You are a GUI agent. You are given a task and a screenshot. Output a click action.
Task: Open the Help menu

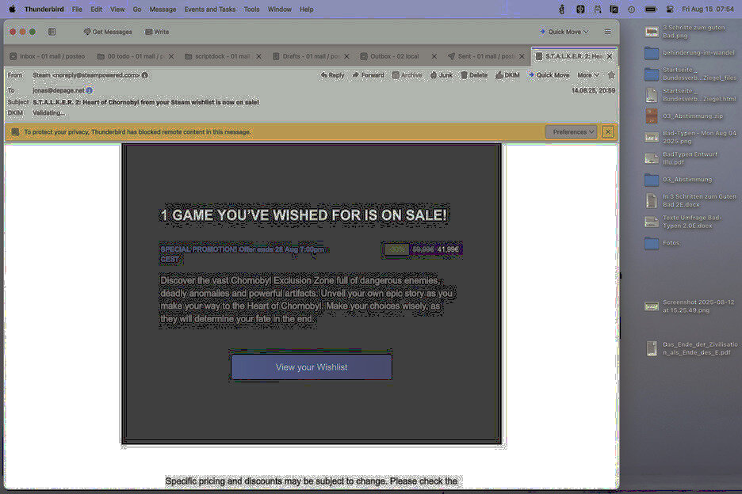[307, 9]
